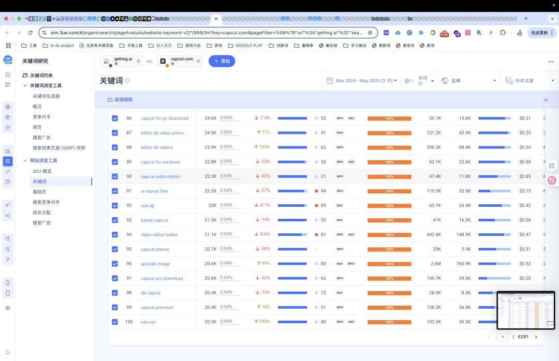Uncheck row 87 editor de video online
The image size is (559, 361).
(115, 133)
